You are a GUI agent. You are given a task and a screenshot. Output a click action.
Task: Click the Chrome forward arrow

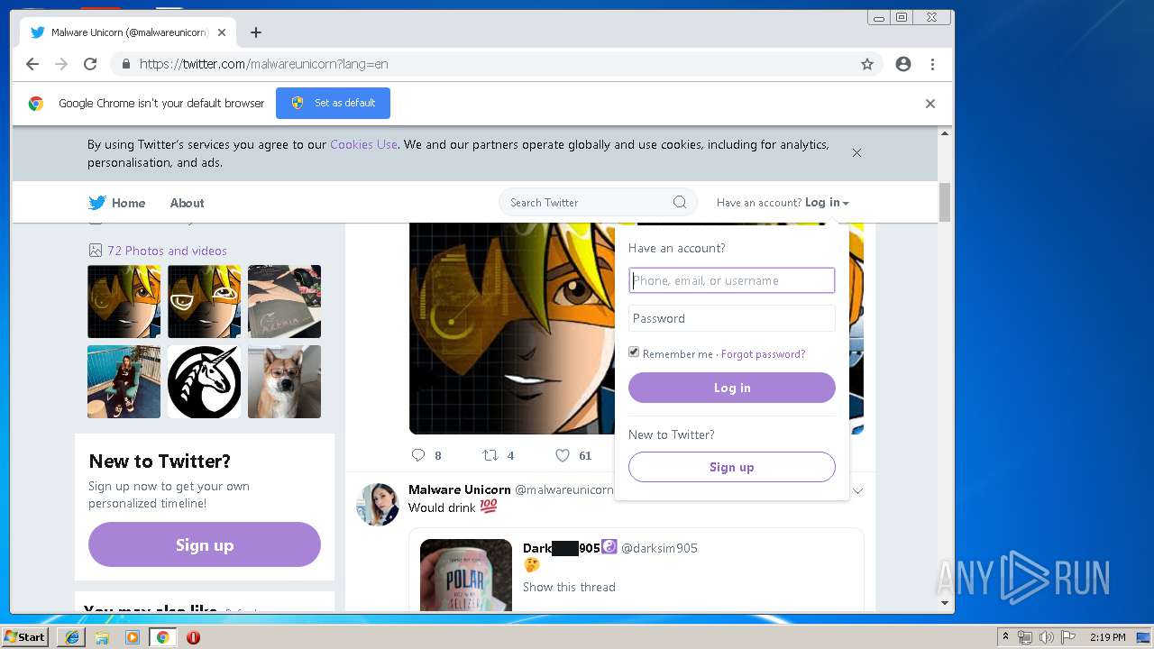click(x=61, y=64)
